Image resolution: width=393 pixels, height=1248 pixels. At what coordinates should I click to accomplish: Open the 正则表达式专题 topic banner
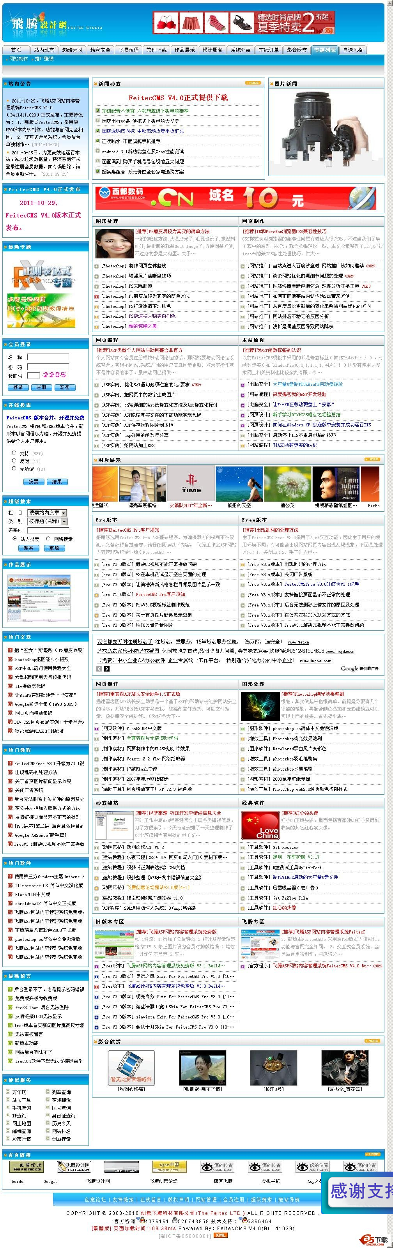click(x=41, y=275)
